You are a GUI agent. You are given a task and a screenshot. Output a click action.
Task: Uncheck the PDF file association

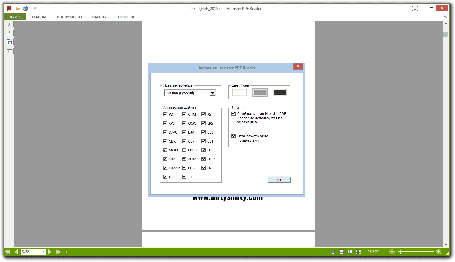click(165, 114)
